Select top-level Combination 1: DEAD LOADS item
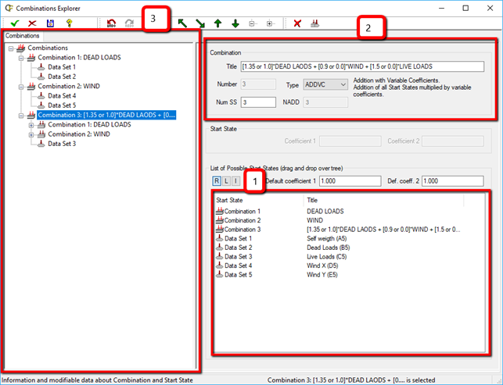This screenshot has height=385, width=503. coord(79,57)
